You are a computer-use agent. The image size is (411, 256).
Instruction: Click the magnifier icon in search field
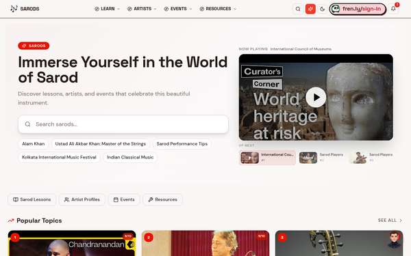[27, 124]
